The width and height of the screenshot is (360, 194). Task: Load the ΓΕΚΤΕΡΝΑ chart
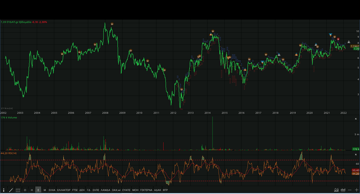(x=146, y=190)
